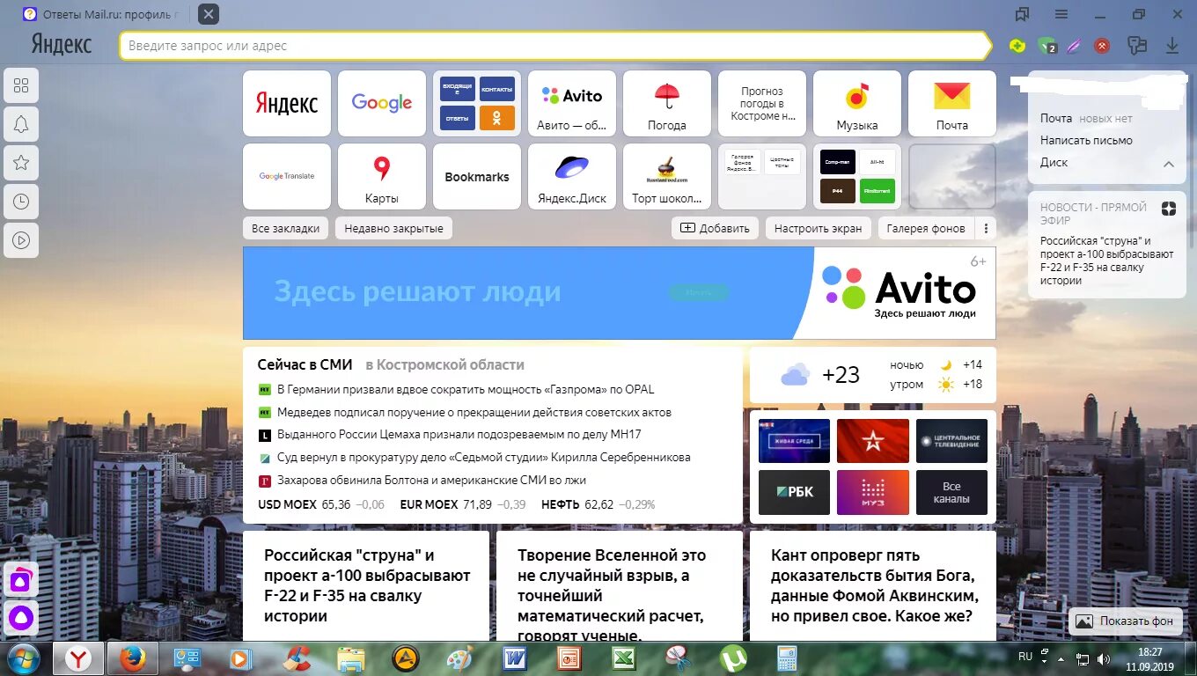Viewport: 1197px width, 676px height.
Task: Open the Bookmarks tile
Action: [477, 176]
